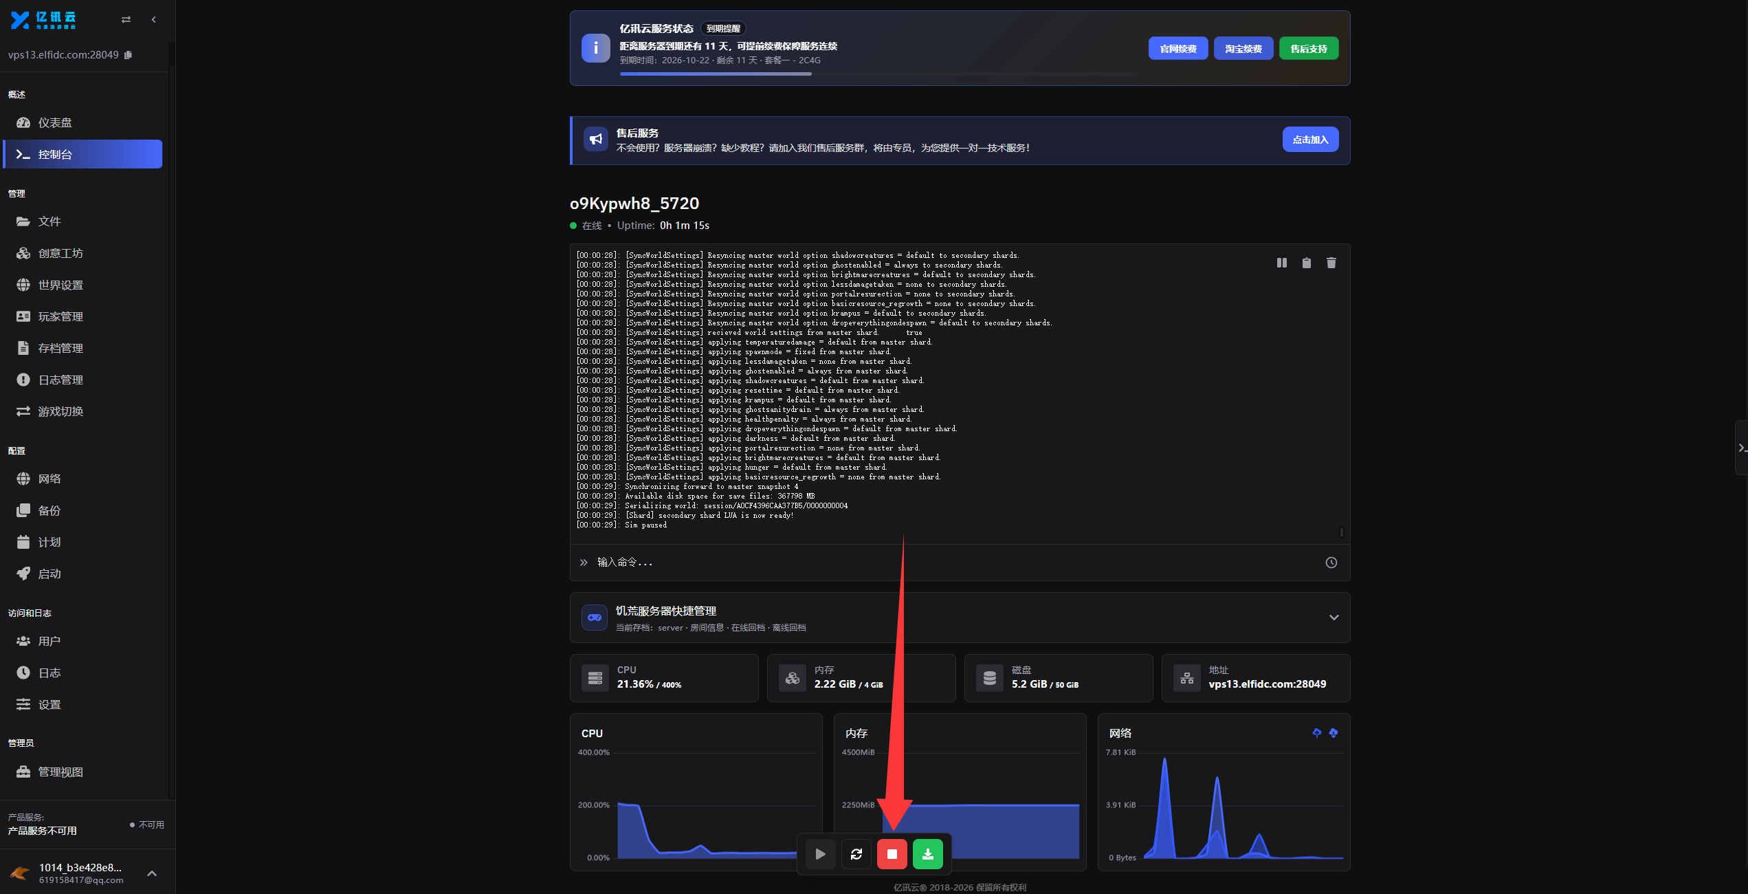Open 存档管理 save management
The width and height of the screenshot is (1748, 894).
(83, 348)
